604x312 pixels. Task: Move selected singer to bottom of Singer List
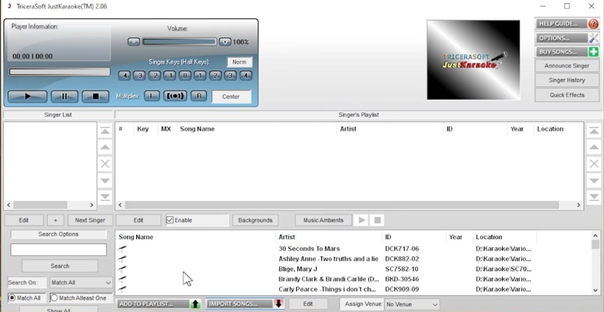105,196
